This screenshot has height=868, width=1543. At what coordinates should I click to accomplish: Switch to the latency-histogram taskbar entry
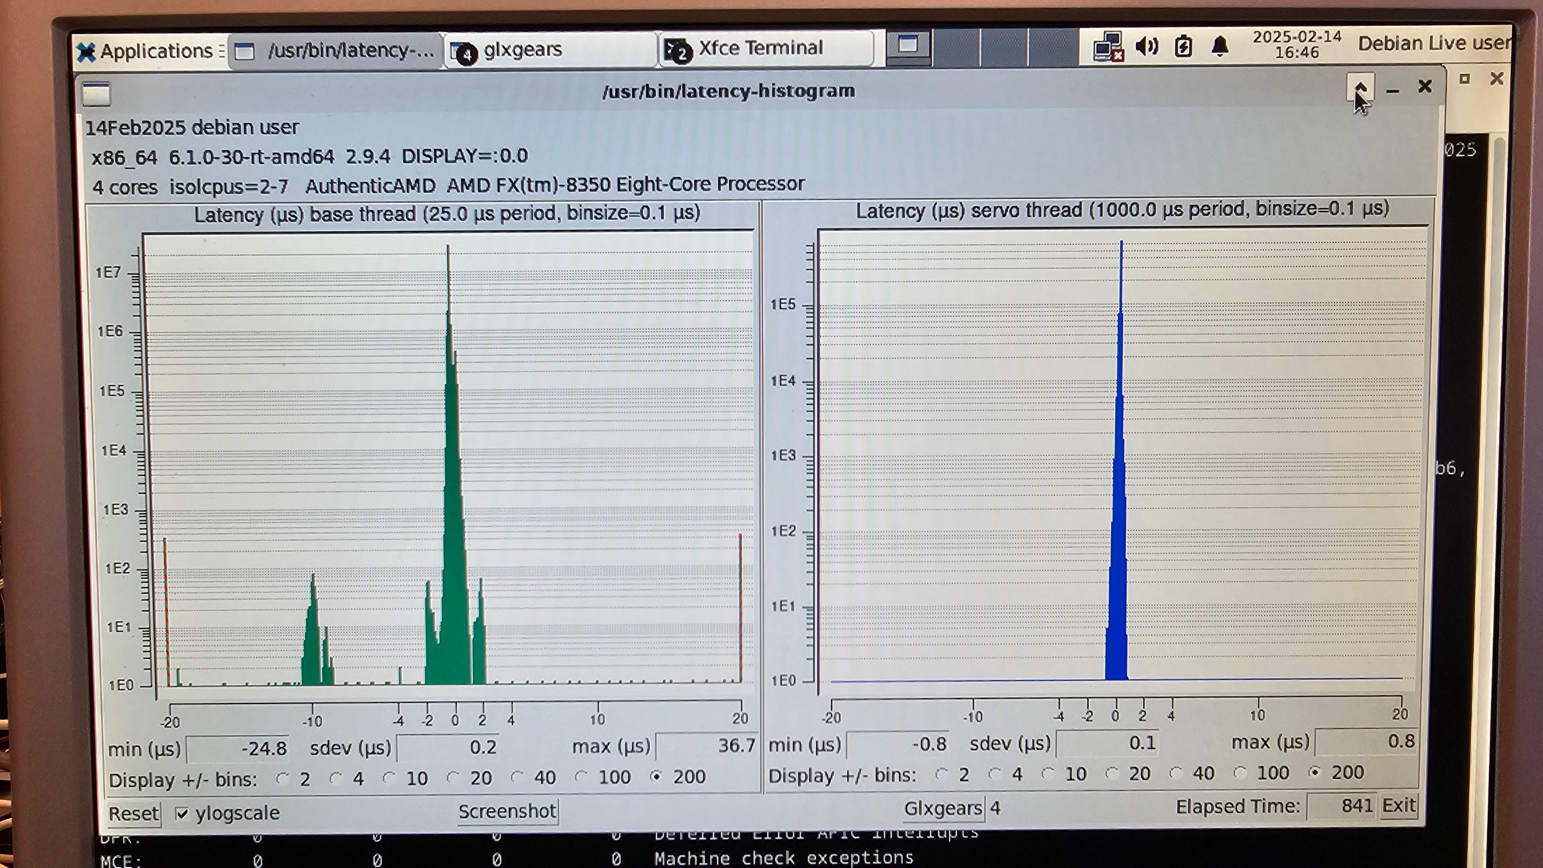(336, 51)
